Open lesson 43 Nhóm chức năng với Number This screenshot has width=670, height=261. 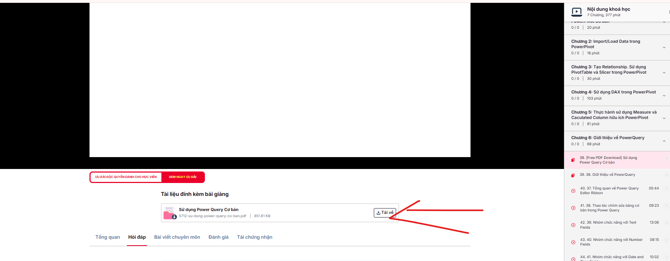[611, 242]
